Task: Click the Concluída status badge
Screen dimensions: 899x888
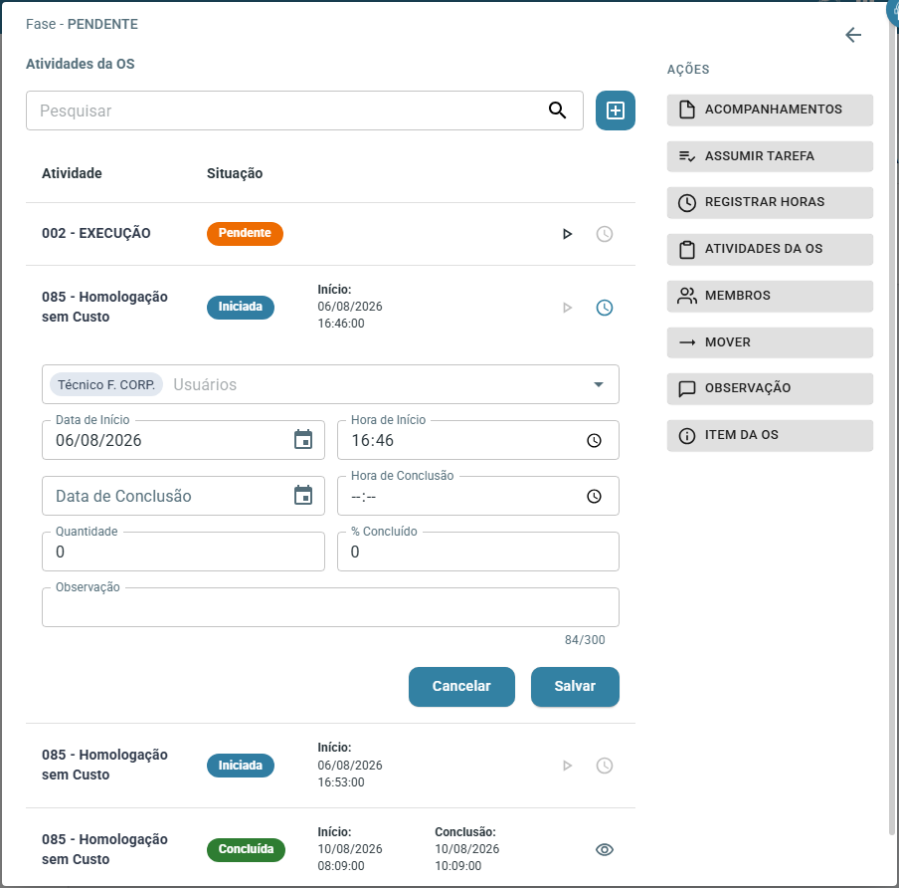Action: click(x=246, y=849)
